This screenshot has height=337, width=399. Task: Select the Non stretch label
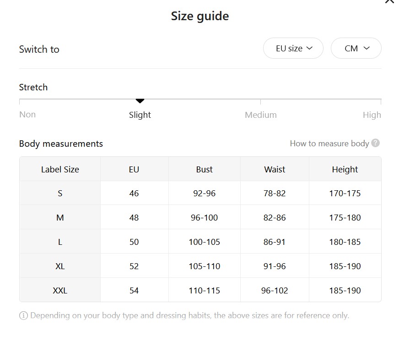click(27, 115)
